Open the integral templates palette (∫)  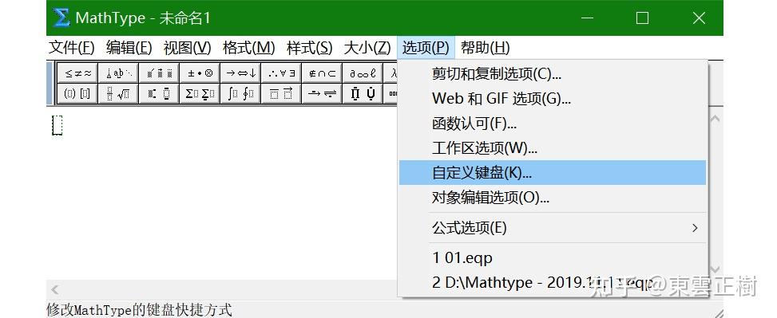pos(240,93)
